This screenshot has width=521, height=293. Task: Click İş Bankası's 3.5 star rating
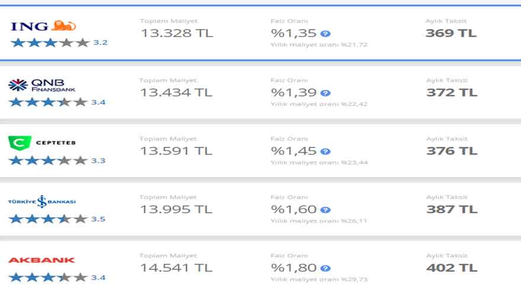pyautogui.click(x=57, y=219)
